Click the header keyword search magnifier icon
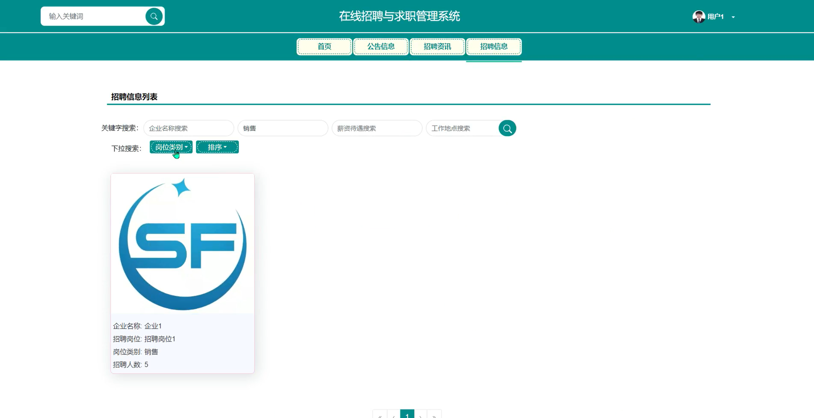 click(154, 16)
